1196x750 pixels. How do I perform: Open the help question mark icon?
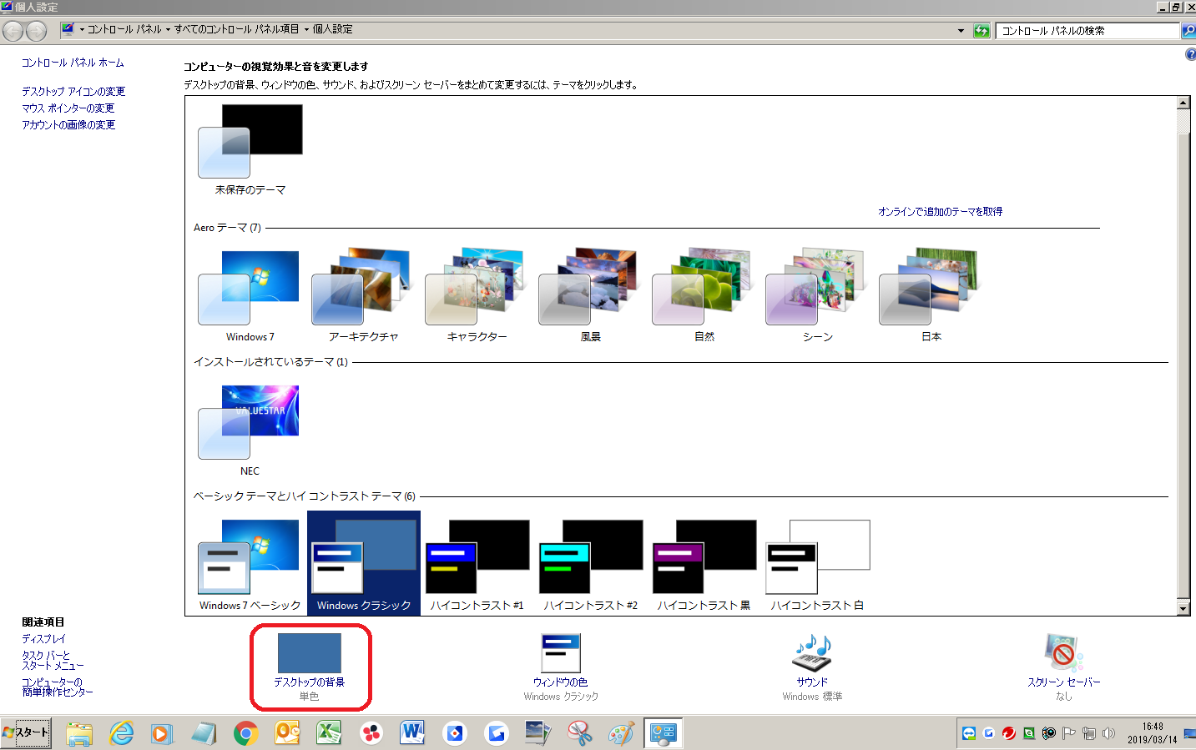(x=1190, y=54)
